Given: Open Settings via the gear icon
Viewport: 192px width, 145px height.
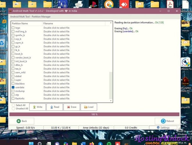Looking at the screenshot, I should pos(163,128).
